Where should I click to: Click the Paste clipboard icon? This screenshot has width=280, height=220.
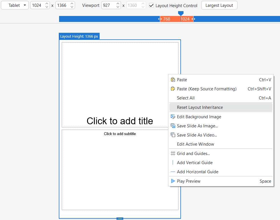coord(173,80)
